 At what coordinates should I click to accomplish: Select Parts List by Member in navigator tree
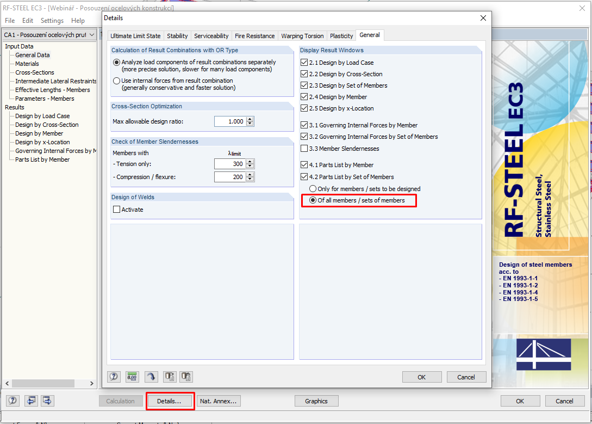(x=41, y=159)
